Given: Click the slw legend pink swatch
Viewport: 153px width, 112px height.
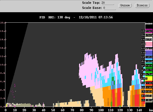Looking at the screenshot, I should (149, 44).
